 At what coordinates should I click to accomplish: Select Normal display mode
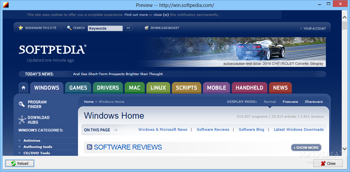[270, 102]
